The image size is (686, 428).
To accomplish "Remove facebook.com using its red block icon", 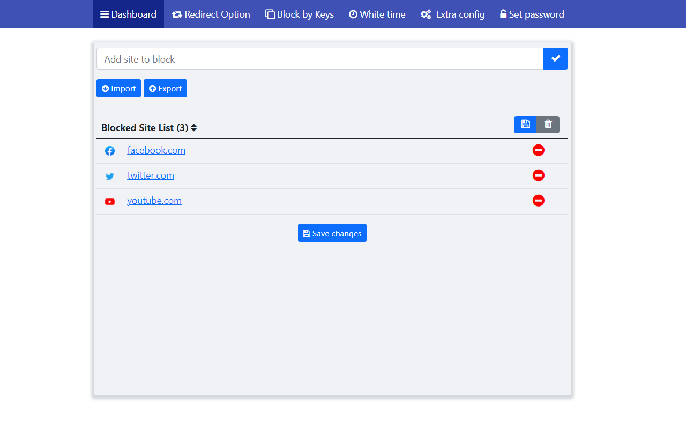I will click(x=538, y=150).
